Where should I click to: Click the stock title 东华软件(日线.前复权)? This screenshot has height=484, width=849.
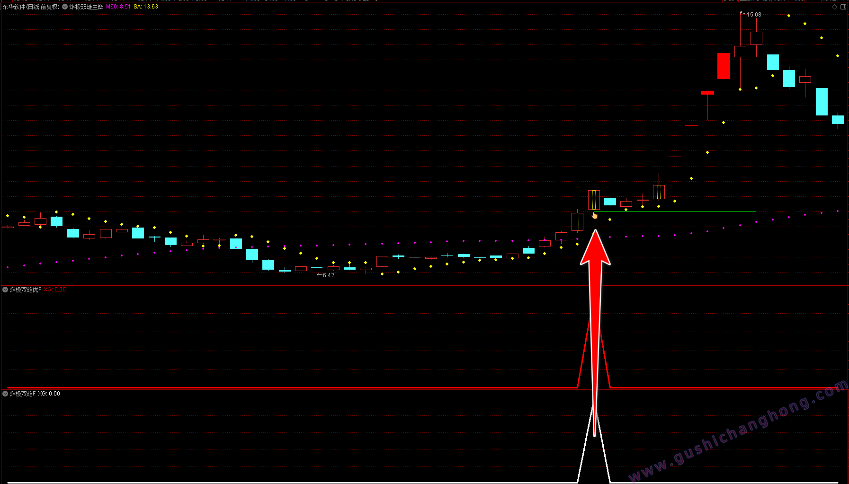(32, 7)
